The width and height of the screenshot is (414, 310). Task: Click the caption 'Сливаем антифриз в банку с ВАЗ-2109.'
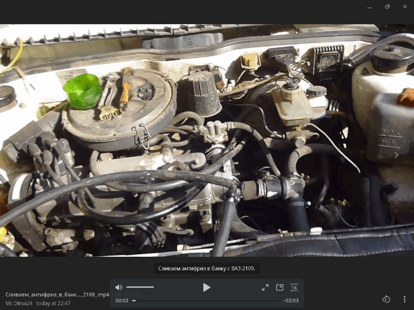pos(207,268)
